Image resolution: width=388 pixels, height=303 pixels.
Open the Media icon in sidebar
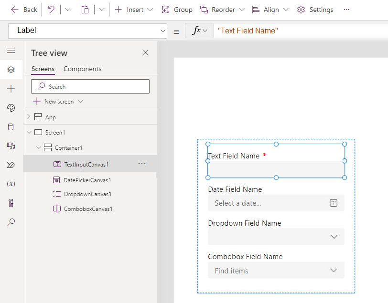[x=11, y=146]
